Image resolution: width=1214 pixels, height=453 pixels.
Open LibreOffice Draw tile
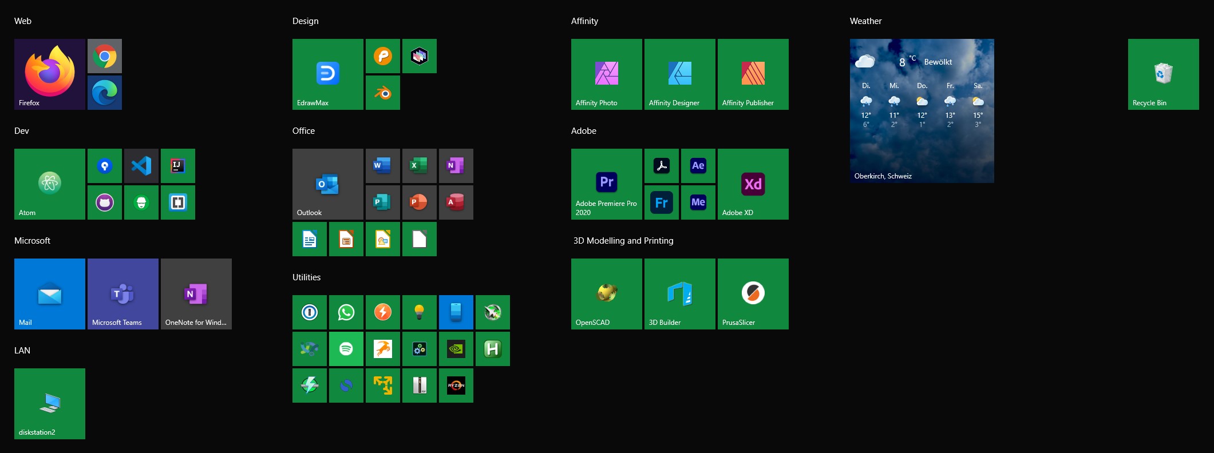(383, 239)
